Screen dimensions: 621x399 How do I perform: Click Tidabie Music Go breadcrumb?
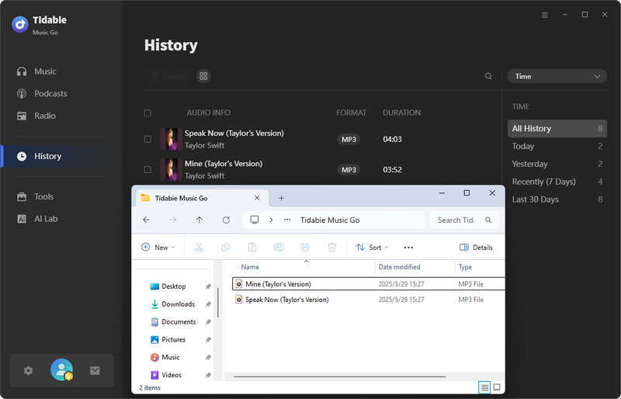tap(330, 220)
